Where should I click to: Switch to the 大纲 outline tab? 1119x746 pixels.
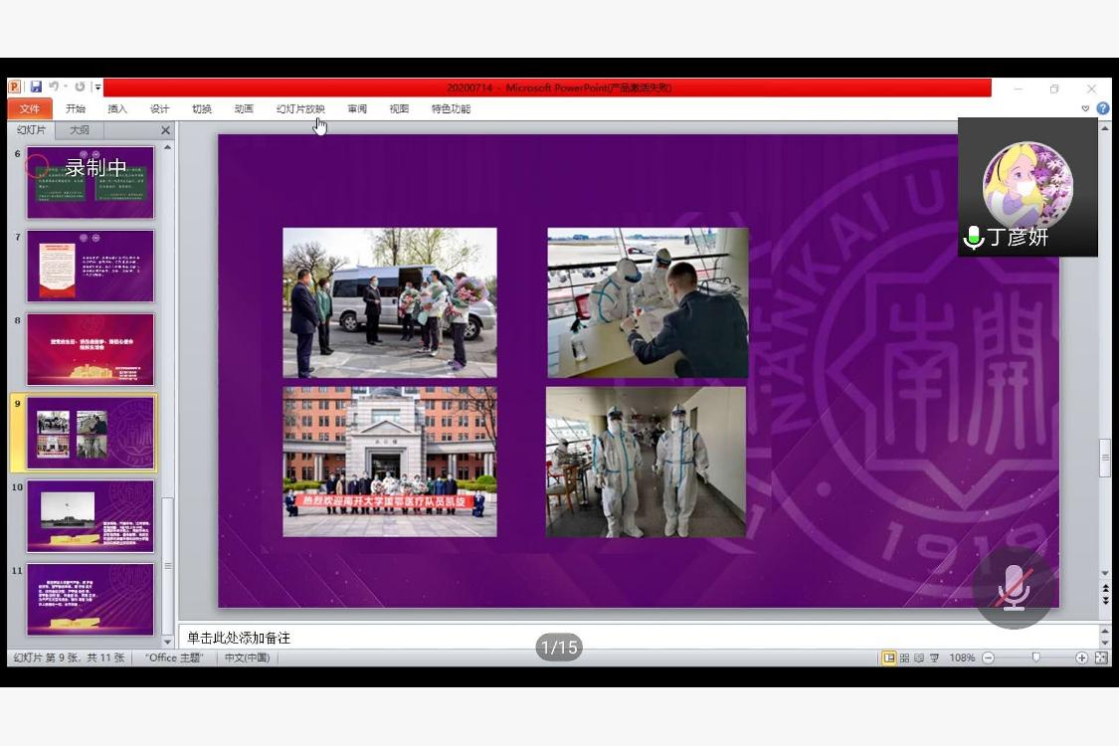pyautogui.click(x=80, y=130)
